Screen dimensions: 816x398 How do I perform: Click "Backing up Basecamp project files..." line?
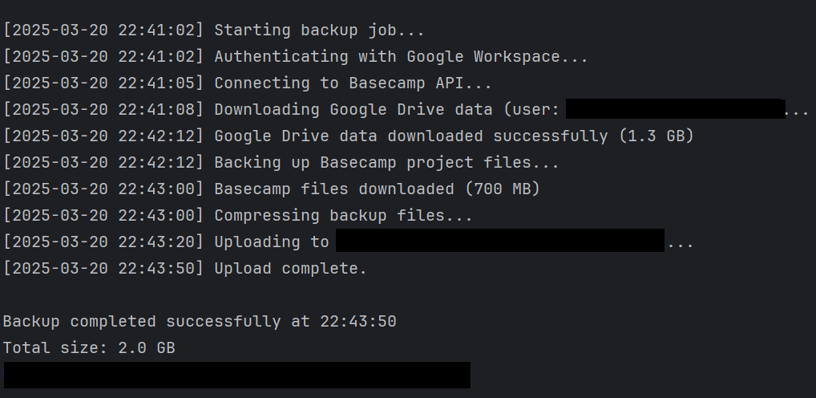point(386,163)
